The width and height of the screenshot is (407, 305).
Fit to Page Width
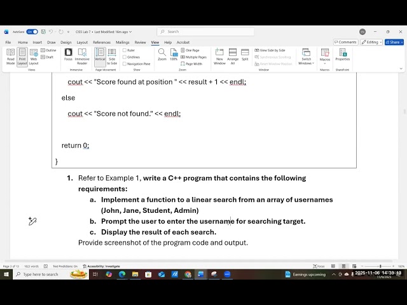pos(191,64)
